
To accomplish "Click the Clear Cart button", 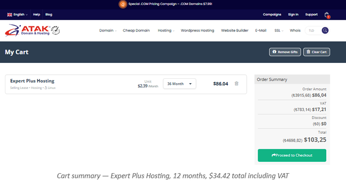I will 316,52.
